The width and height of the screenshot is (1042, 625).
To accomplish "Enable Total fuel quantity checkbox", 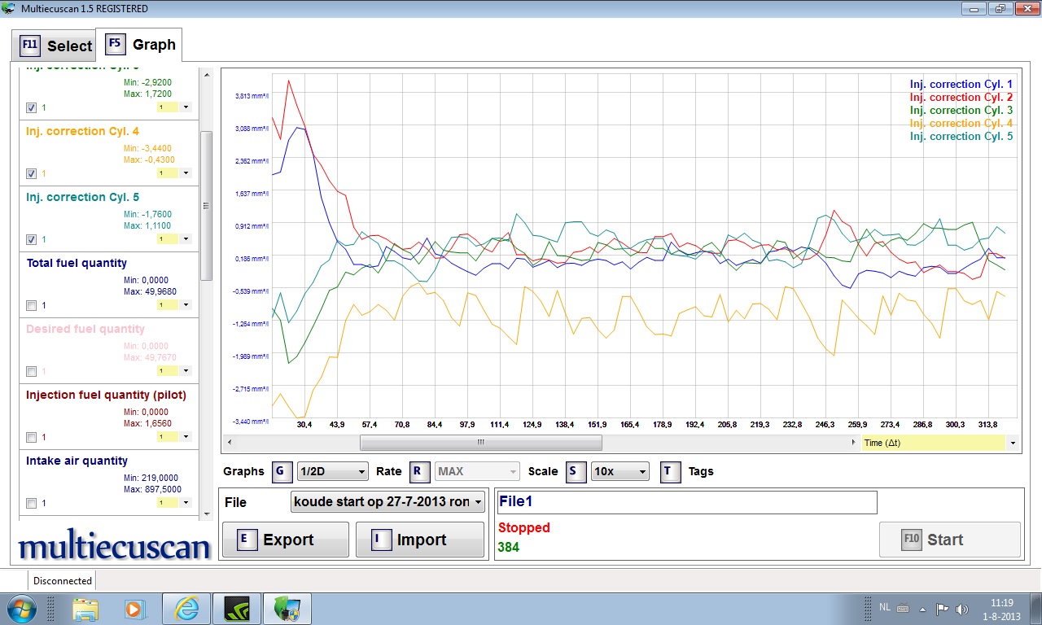I will [x=31, y=305].
